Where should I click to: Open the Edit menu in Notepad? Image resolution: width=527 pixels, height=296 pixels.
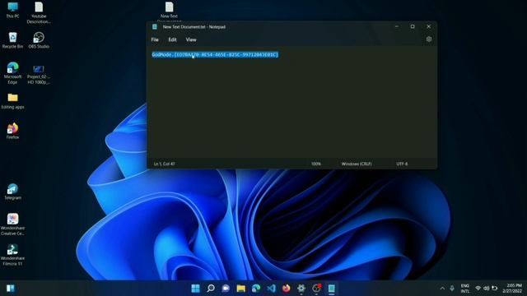[172, 39]
